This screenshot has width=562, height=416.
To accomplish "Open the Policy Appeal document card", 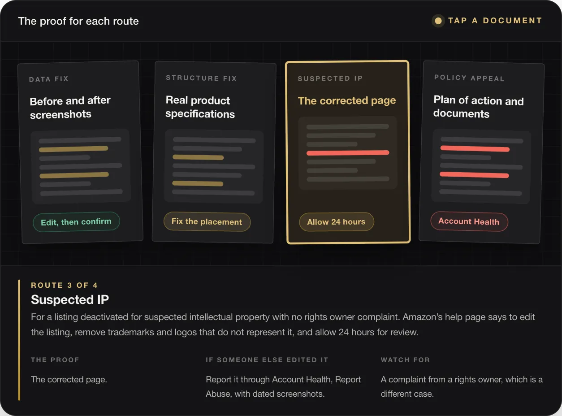I will pyautogui.click(x=482, y=152).
